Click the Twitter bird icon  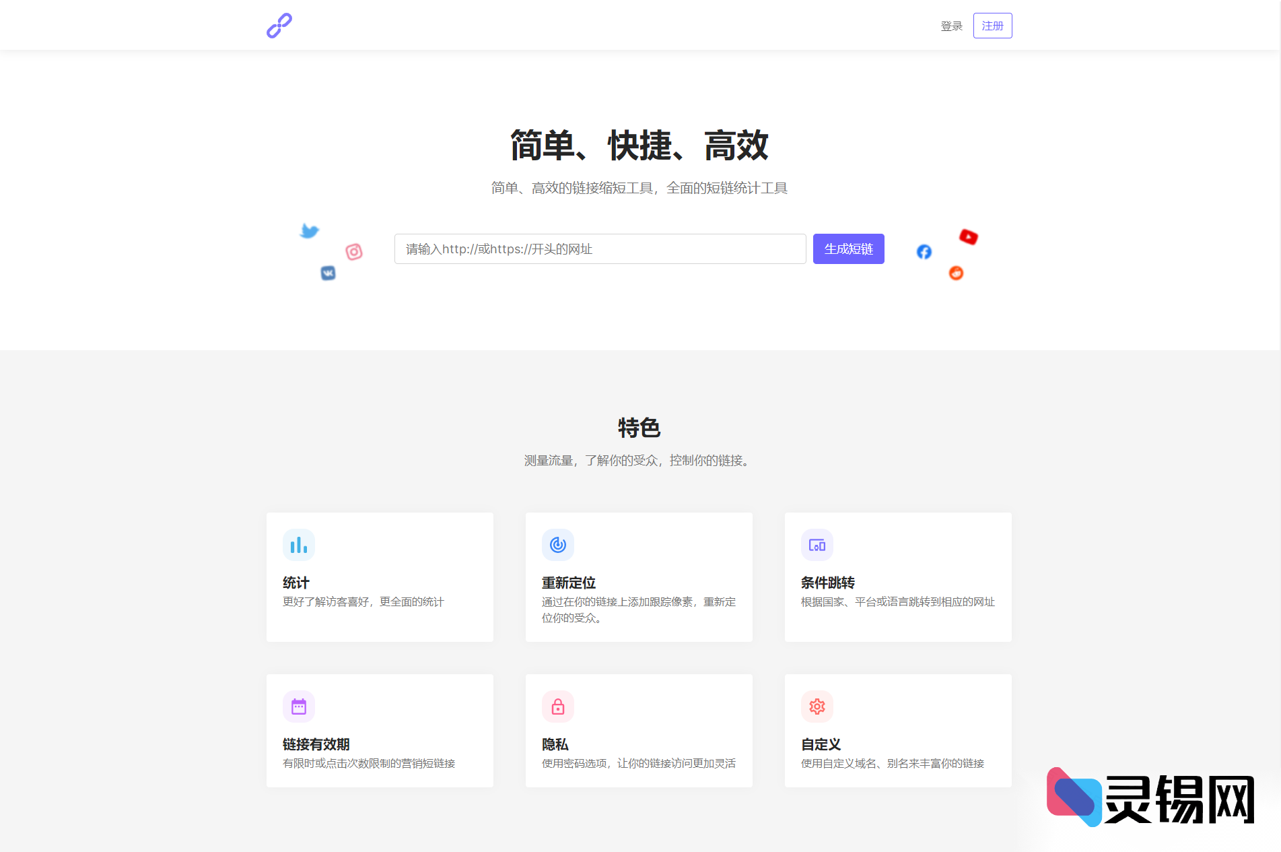coord(309,230)
